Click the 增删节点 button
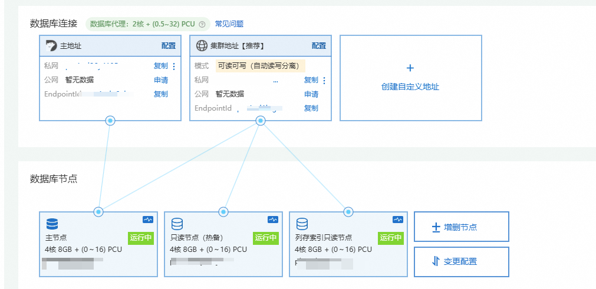596x289 pixels. coord(462,227)
